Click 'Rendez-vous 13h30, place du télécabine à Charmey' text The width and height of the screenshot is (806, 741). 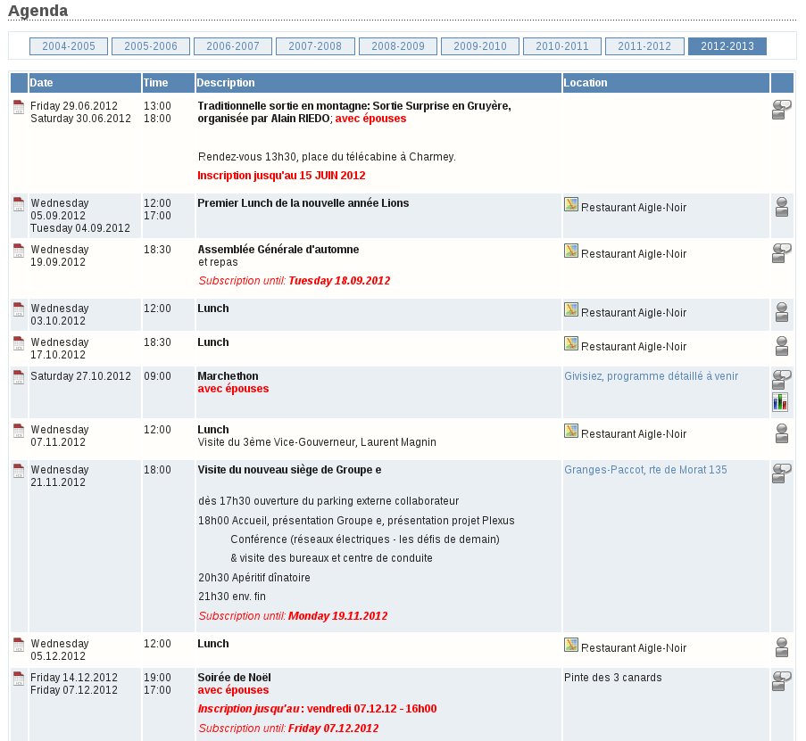[327, 157]
